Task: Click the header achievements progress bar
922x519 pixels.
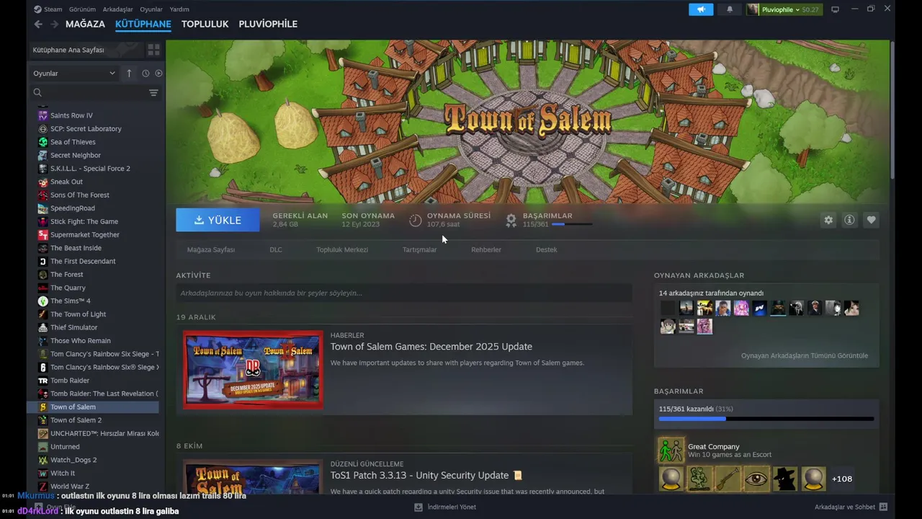Action: pyautogui.click(x=572, y=224)
